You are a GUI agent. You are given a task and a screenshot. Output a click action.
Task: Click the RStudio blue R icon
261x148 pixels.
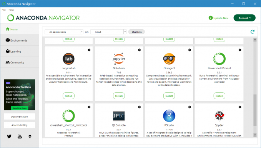point(169,116)
